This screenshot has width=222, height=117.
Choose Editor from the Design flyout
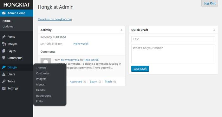pos(40,101)
